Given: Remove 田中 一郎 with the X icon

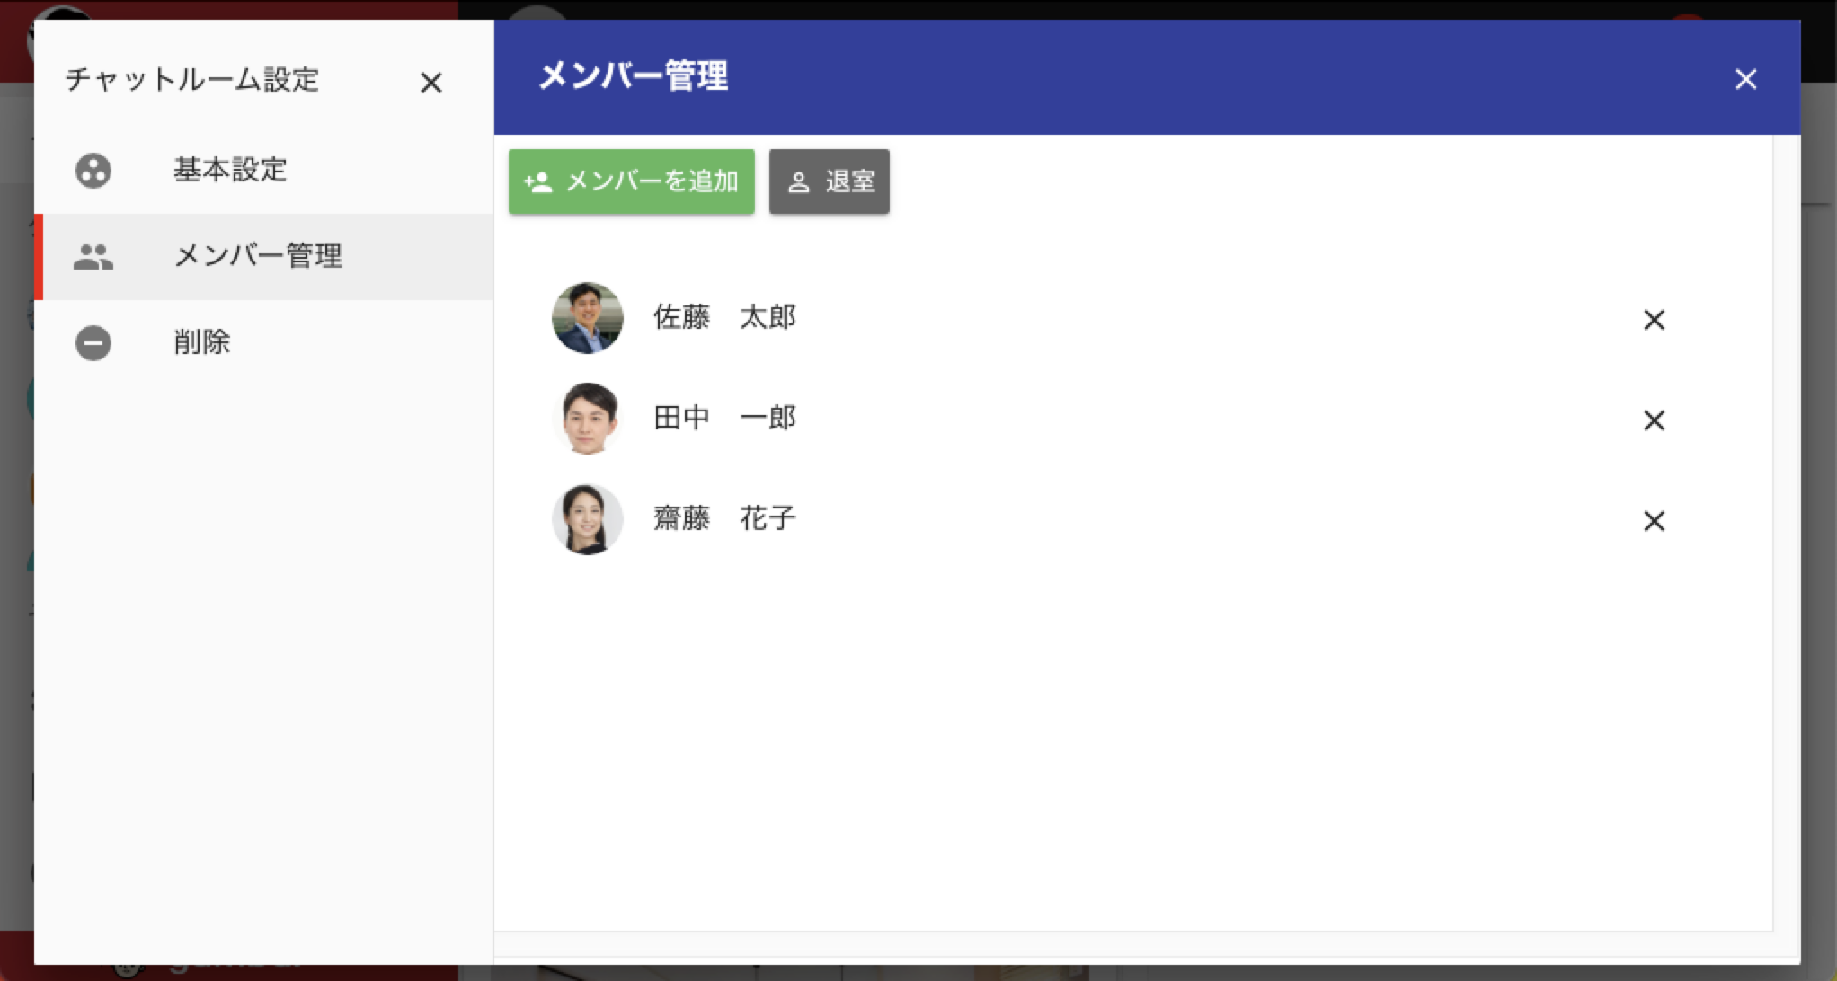Looking at the screenshot, I should [x=1654, y=420].
